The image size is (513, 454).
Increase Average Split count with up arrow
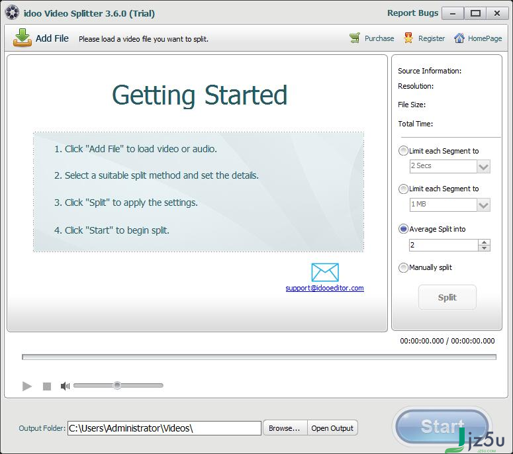(x=485, y=242)
